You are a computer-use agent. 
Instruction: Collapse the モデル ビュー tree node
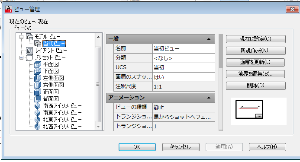pyautogui.click(x=22, y=37)
